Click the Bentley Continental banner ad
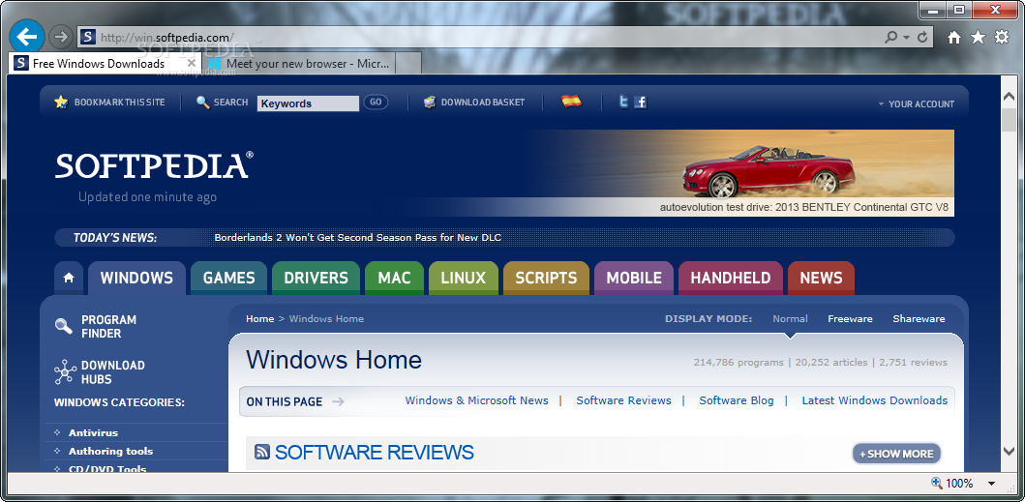This screenshot has height=502, width=1025. coord(739,172)
